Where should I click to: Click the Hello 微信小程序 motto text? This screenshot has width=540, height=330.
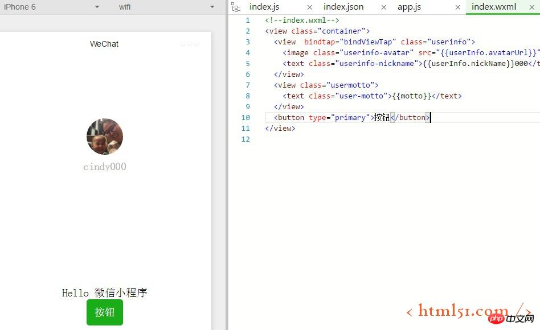105,292
